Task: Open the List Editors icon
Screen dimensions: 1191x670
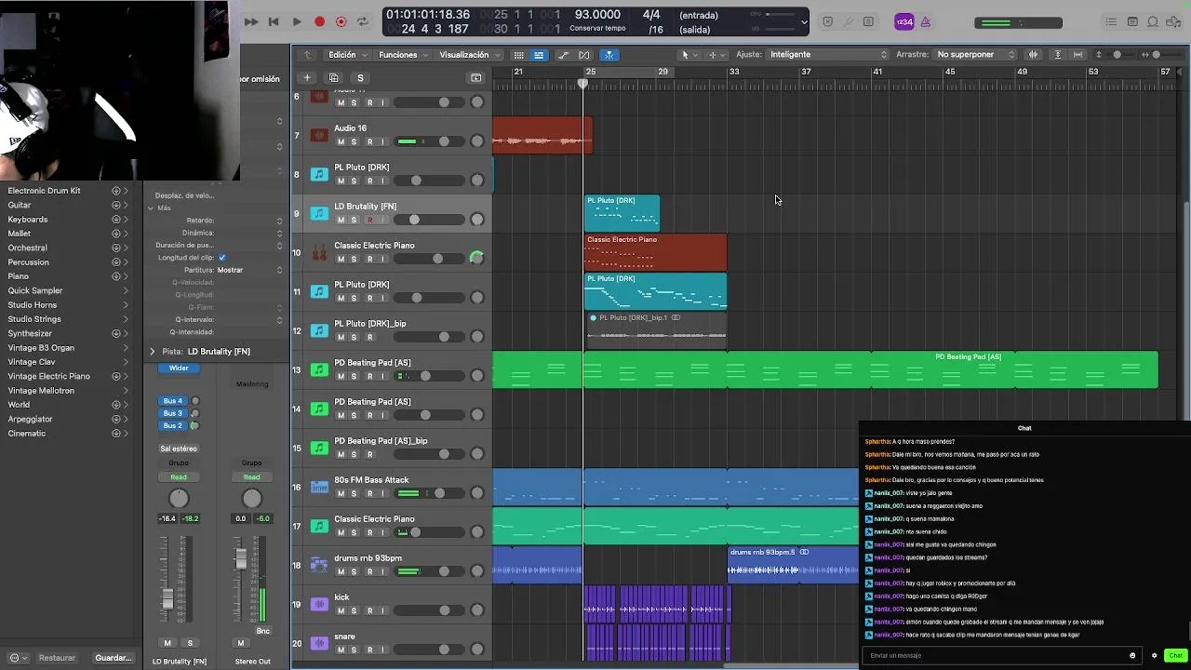Action: (1111, 22)
